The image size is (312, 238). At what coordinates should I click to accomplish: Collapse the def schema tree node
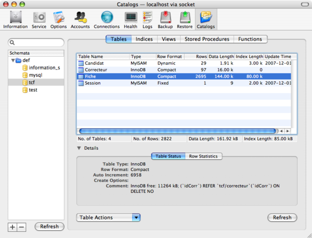(13, 60)
